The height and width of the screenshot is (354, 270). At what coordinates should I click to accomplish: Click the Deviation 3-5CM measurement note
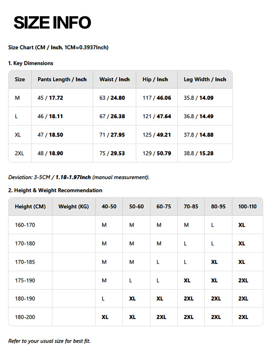[78, 177]
